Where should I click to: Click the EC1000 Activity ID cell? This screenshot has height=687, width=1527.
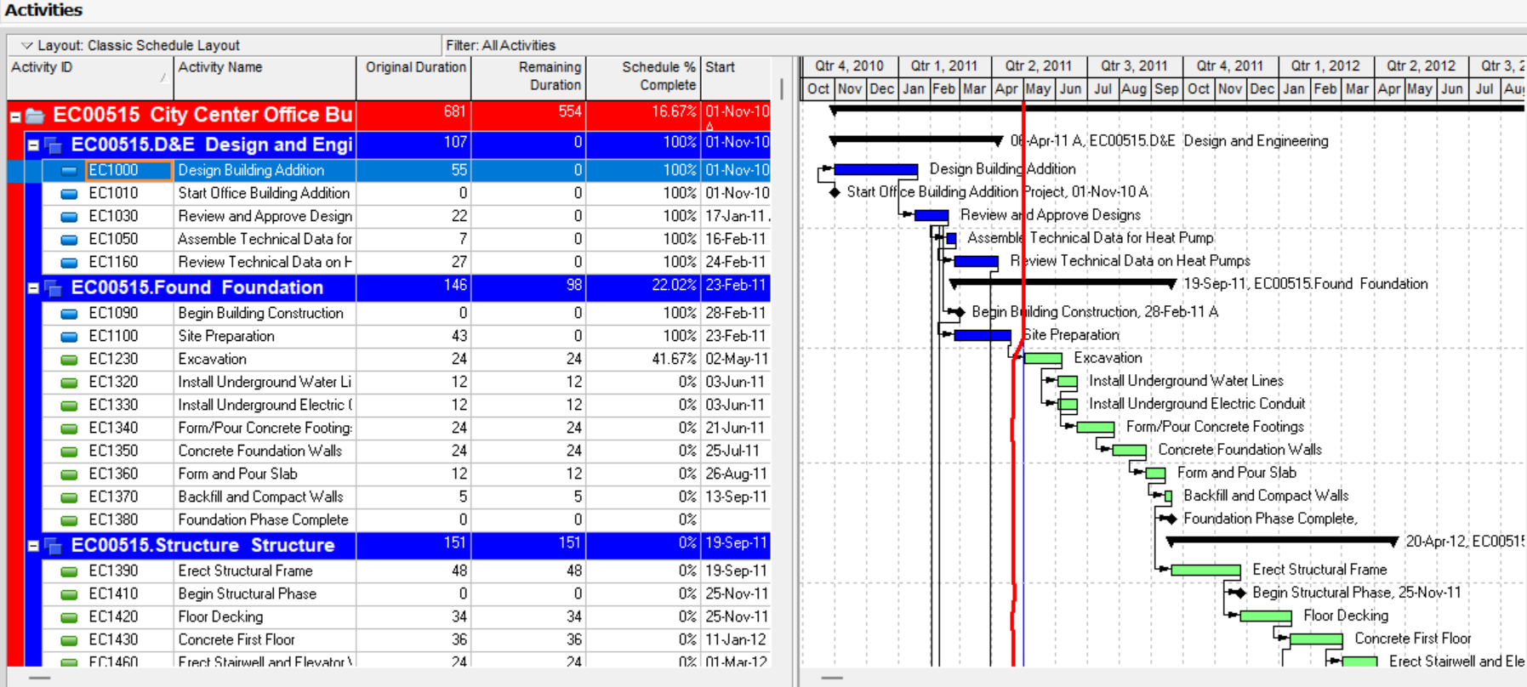pos(130,170)
